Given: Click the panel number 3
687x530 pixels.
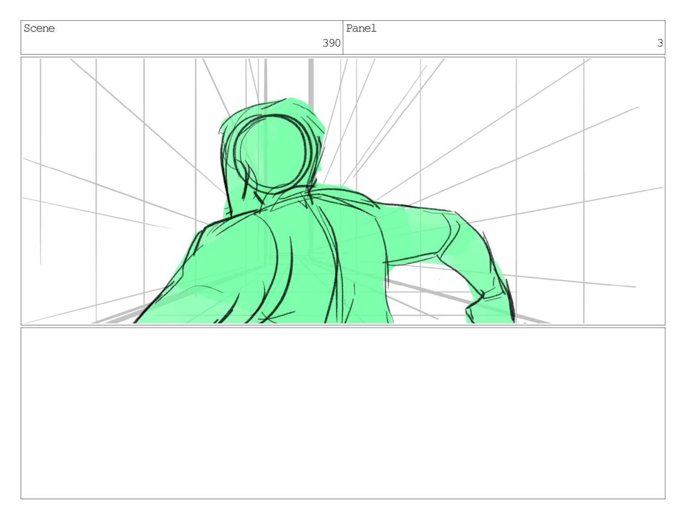Looking at the screenshot, I should pos(660,43).
